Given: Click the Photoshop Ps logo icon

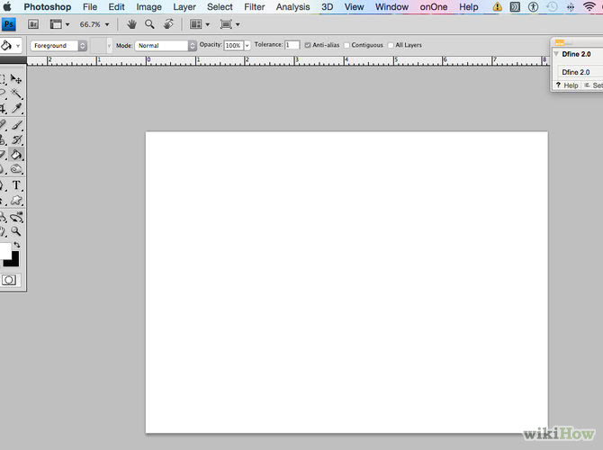Looking at the screenshot, I should 8,24.
